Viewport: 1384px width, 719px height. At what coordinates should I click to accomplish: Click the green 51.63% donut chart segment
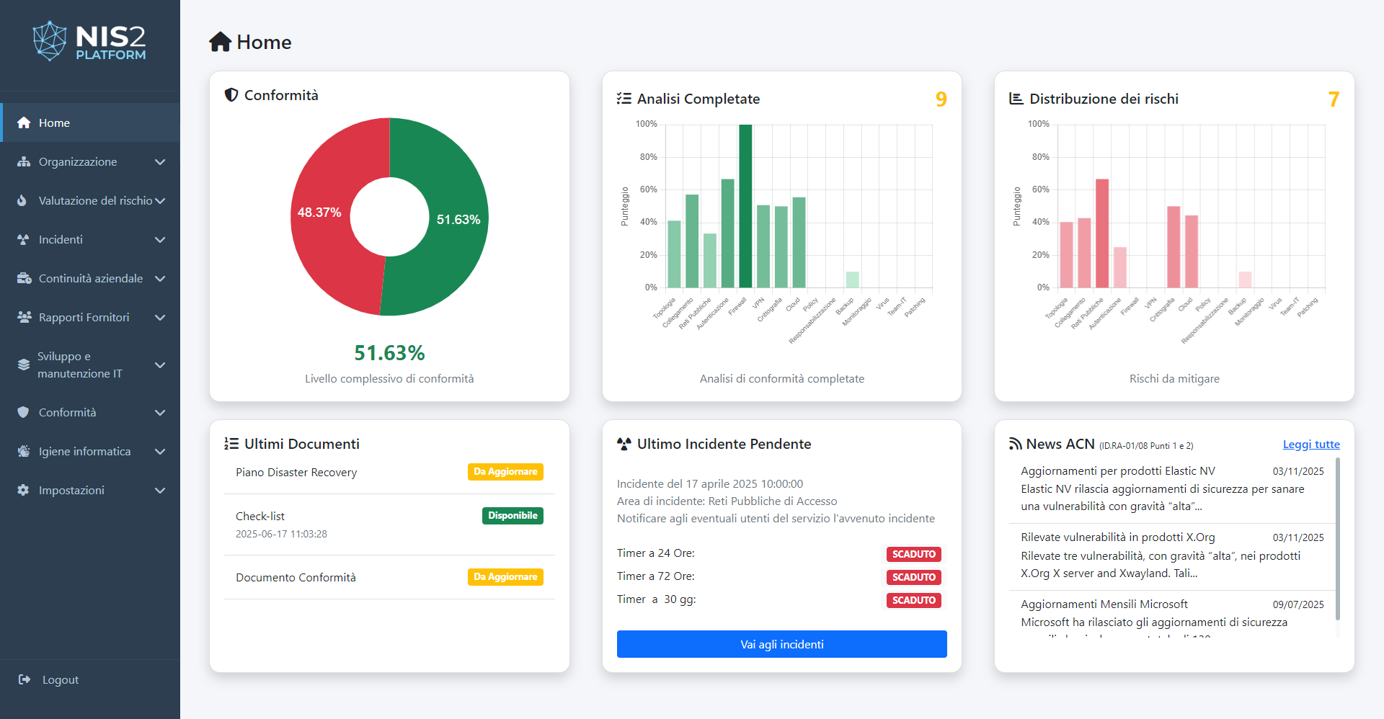click(x=447, y=238)
